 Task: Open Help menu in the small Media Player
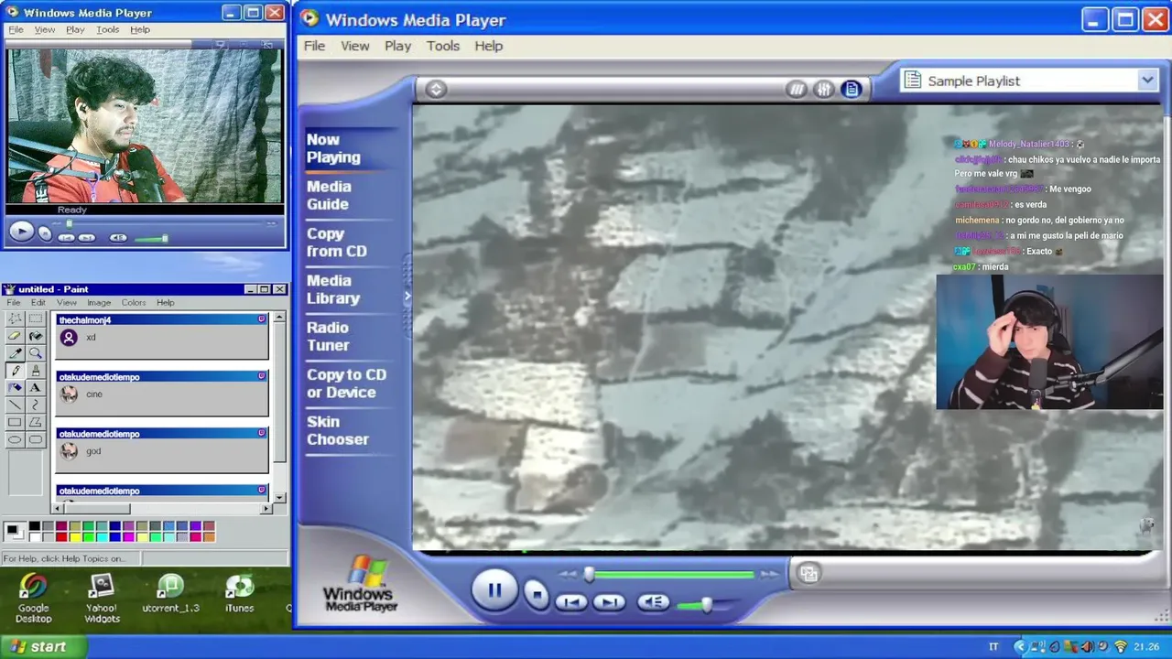[x=139, y=29]
